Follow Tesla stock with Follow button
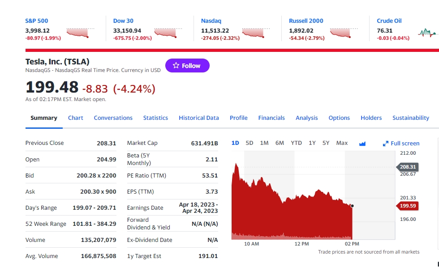Image resolution: width=439 pixels, height=271 pixels. [x=187, y=66]
